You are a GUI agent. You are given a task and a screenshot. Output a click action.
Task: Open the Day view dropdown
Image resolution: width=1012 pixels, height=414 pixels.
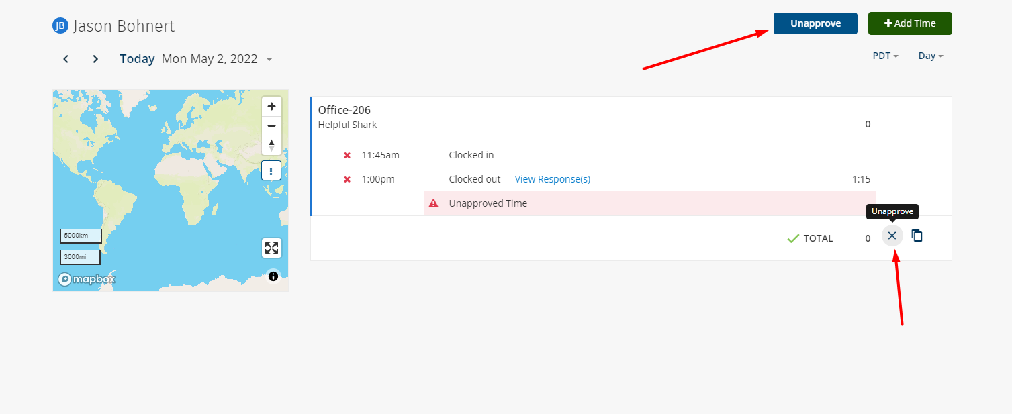(x=931, y=56)
